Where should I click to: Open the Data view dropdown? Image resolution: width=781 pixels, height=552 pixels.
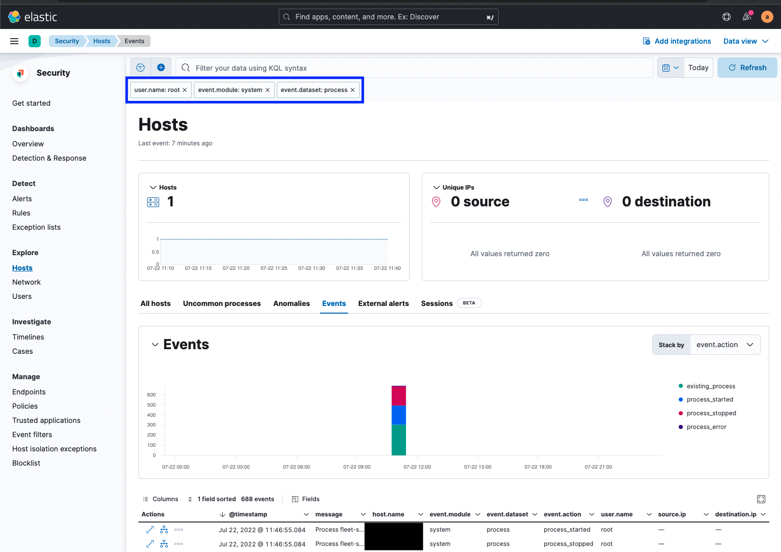click(746, 41)
